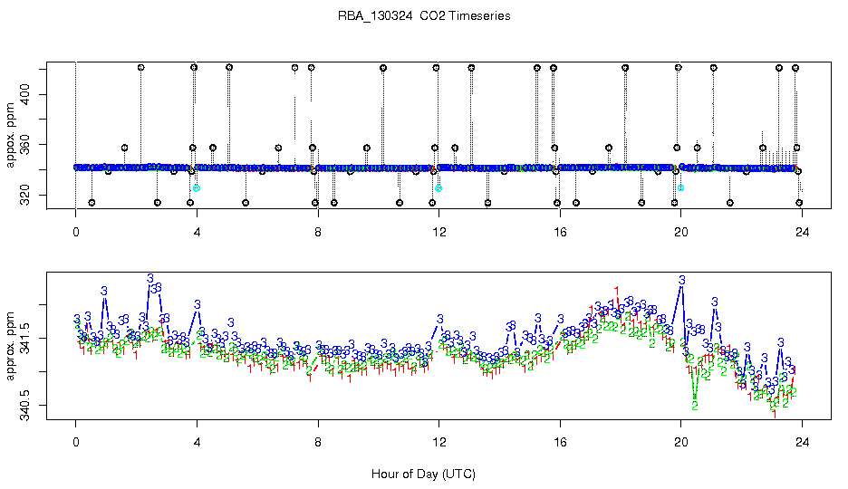848x489 pixels.
Task: Click the green 2 lowest dip after hour 20
Action: coord(695,406)
